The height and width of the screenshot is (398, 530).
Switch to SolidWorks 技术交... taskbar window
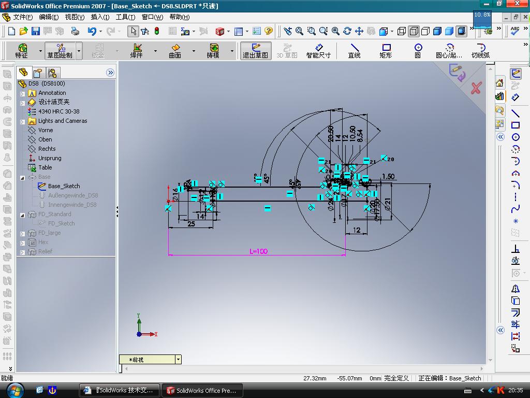(x=120, y=390)
